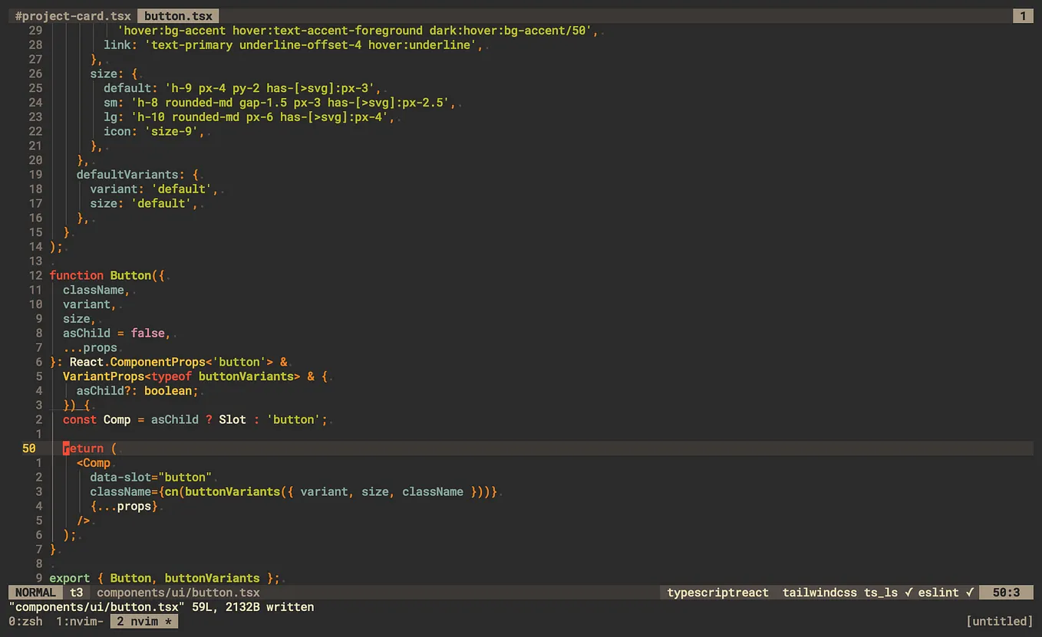Screen dimensions: 1042x637
Task: Click the NORMAL mode indicator
Action: click(x=34, y=592)
